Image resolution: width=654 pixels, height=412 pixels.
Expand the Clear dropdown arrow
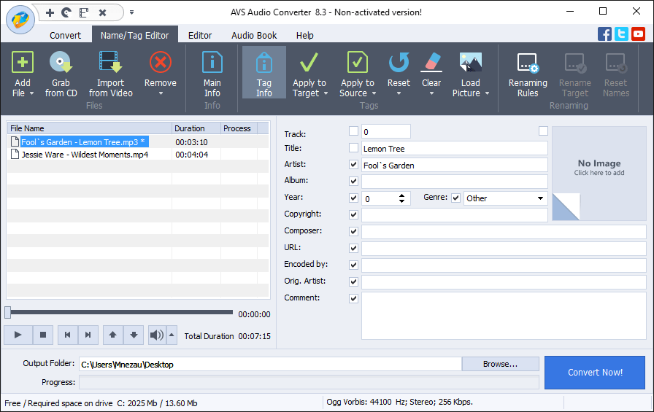431,94
